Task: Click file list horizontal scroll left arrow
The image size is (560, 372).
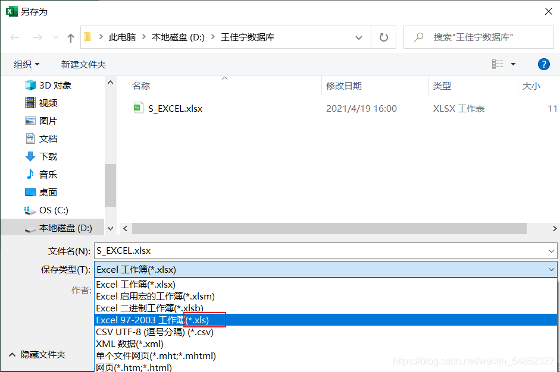Action: tap(126, 228)
